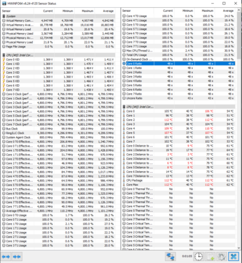242x263 pixels.
Task: Click the Sensor column header on left panel
Action: pos(18,11)
